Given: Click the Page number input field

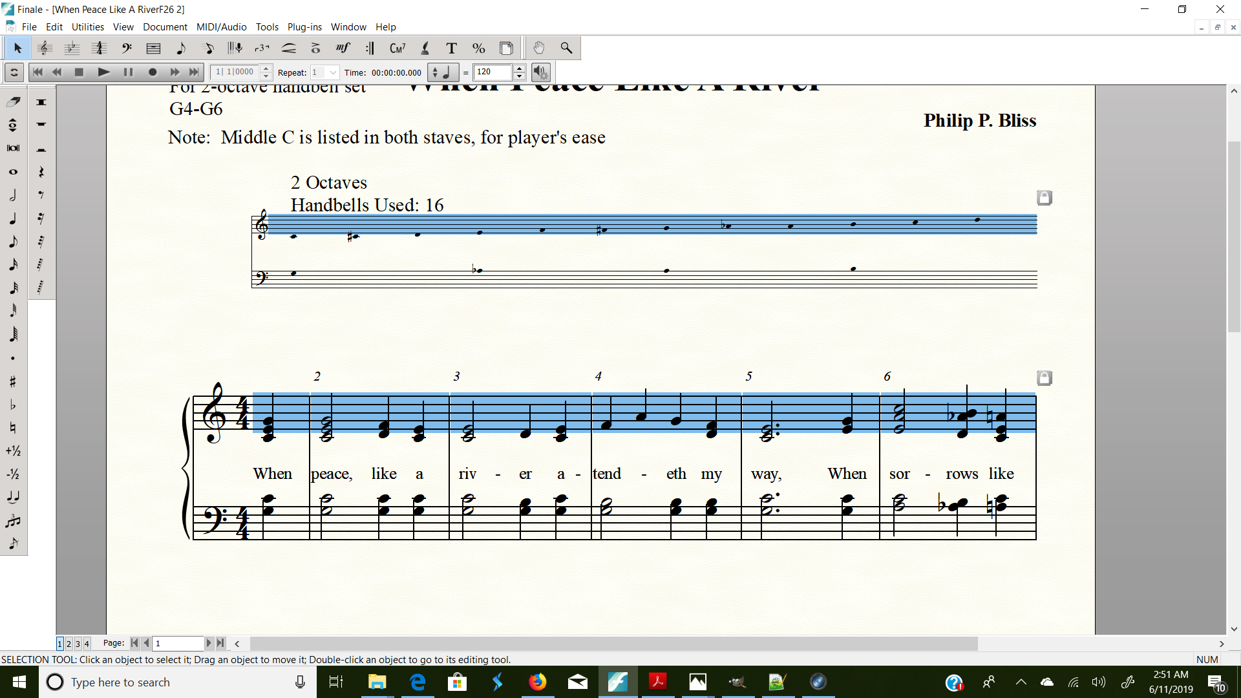Looking at the screenshot, I should coord(178,644).
